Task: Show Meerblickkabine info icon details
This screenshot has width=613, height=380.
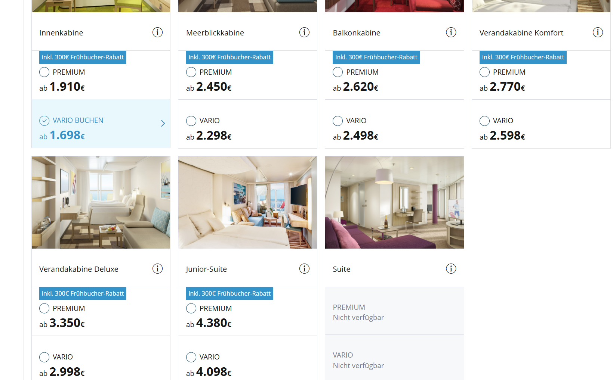Action: (x=304, y=32)
